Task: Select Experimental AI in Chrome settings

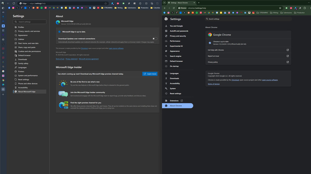Action: [176, 46]
